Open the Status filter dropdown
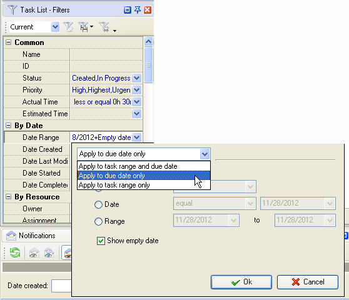Screen dimensions: 349x300 136,78
